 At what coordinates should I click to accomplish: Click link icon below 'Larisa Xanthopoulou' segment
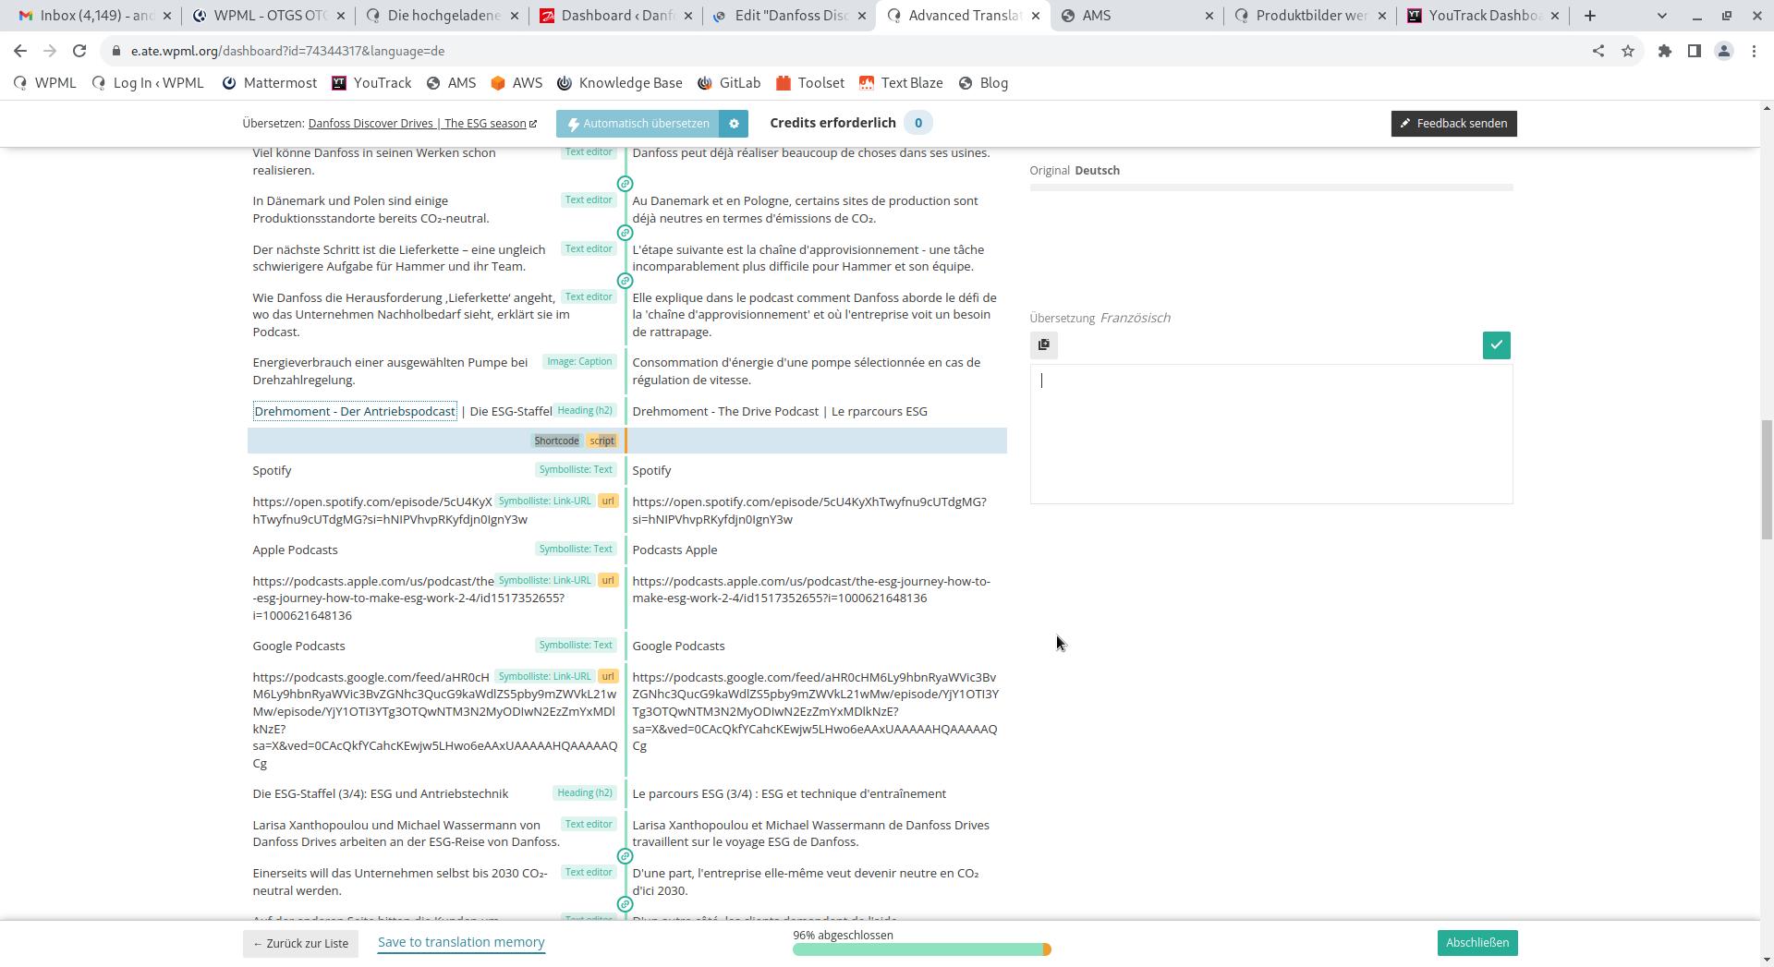click(625, 856)
